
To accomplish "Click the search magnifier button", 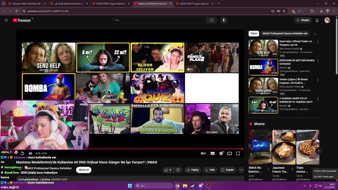I will [x=212, y=20].
